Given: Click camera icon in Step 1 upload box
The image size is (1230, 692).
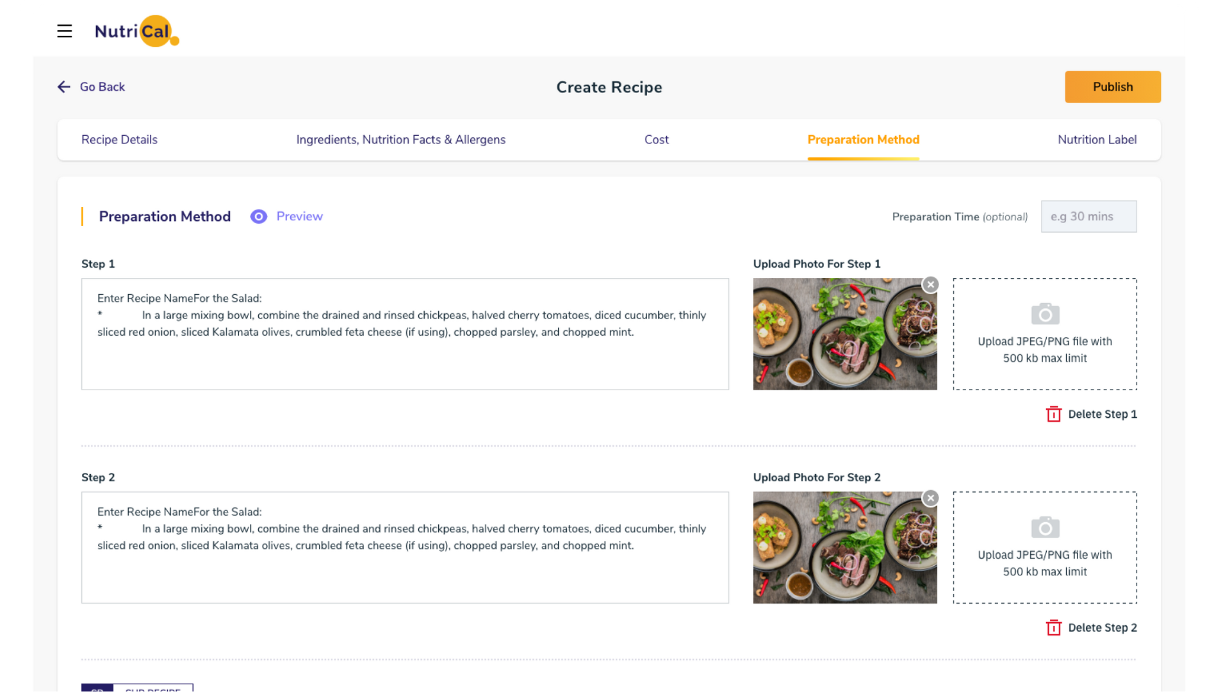Looking at the screenshot, I should 1045,314.
